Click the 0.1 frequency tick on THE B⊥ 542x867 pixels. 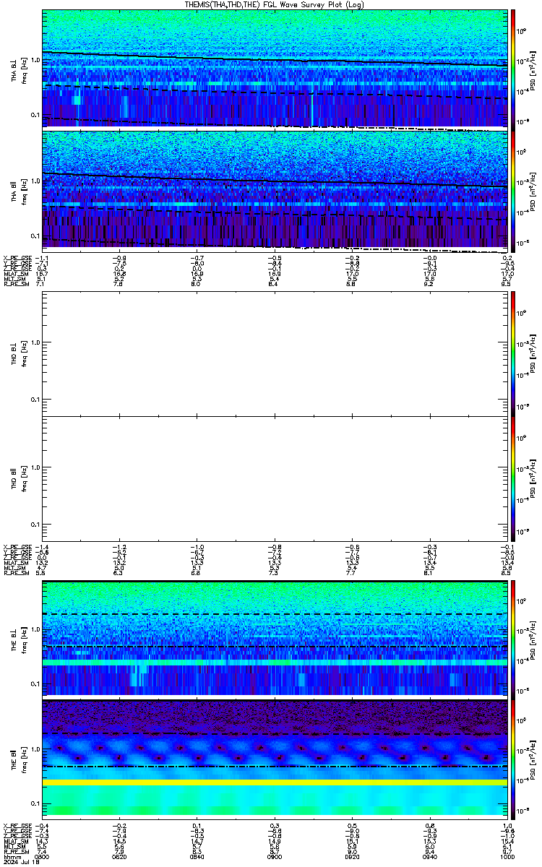coord(35,683)
